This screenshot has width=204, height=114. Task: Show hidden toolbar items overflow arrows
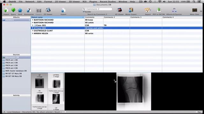pyautogui.click(x=201, y=11)
